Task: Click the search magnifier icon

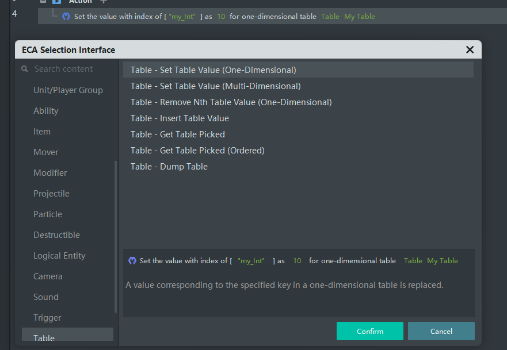Action: (x=25, y=69)
